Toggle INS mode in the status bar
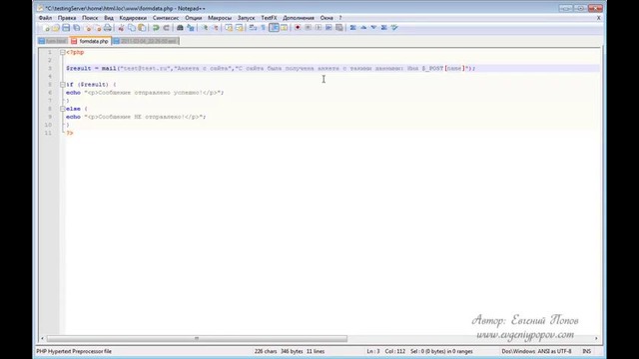Image resolution: width=639 pixels, height=359 pixels. pos(586,351)
